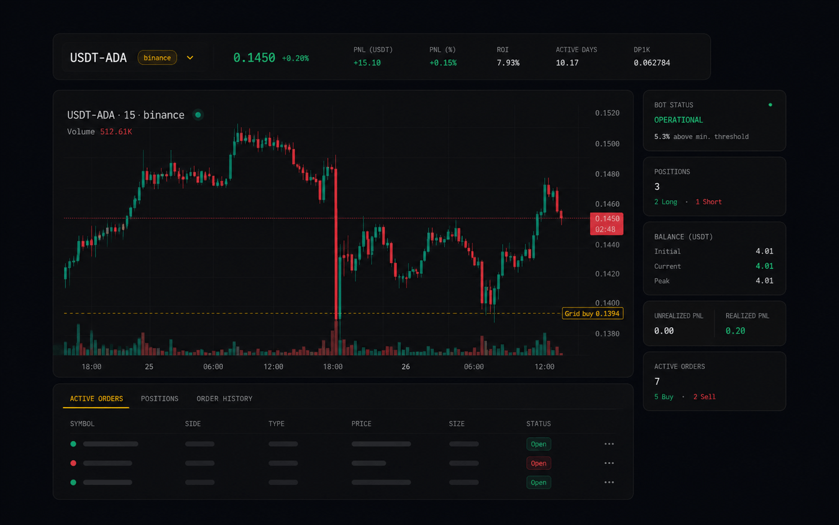Screen dimensions: 839x525
Task: Click the green Open status in first row
Action: (539, 444)
